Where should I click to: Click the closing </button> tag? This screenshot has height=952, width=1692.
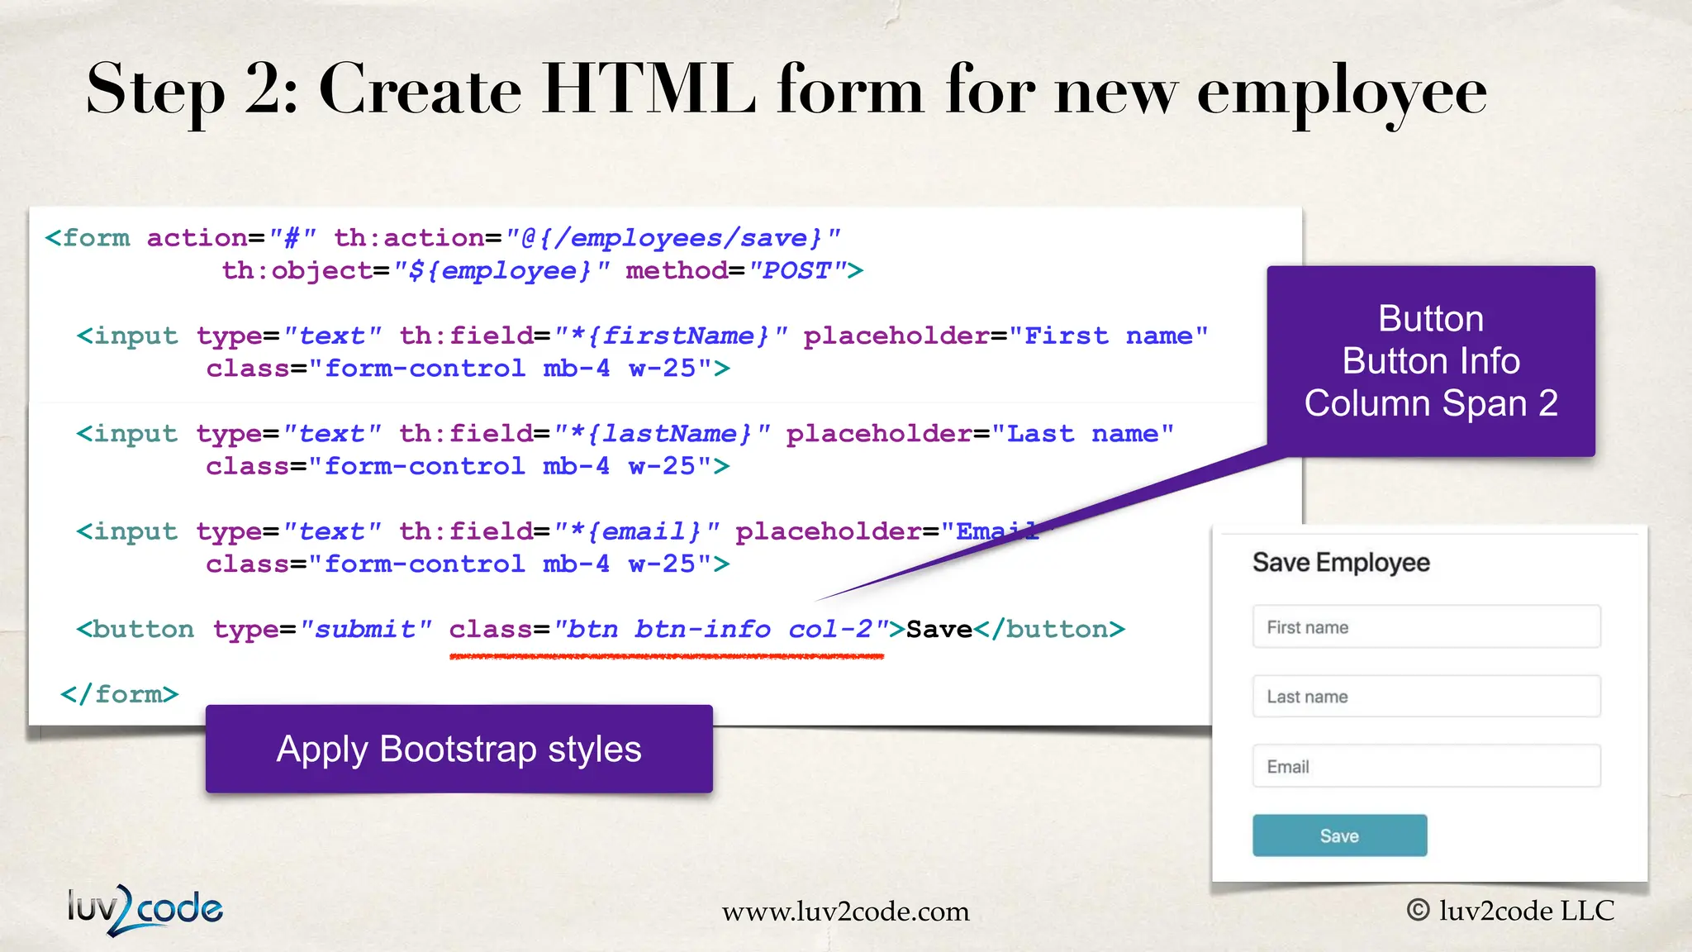[x=1049, y=629]
